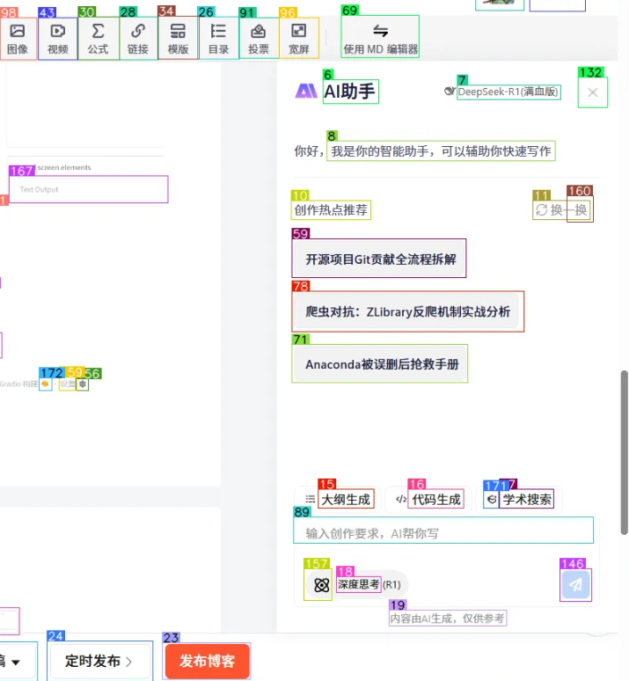Click the AI助手 logo icon
This screenshot has width=629, height=681.
[x=306, y=92]
